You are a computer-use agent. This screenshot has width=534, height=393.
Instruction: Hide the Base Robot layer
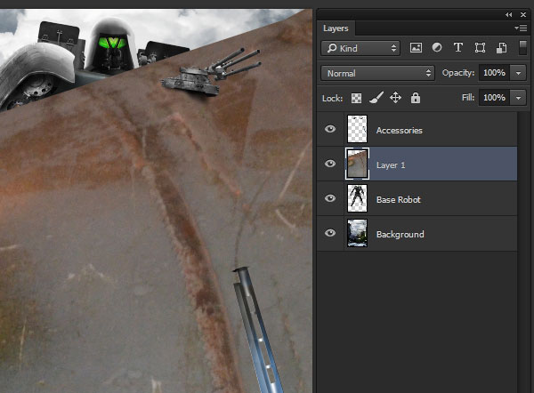[x=330, y=198]
